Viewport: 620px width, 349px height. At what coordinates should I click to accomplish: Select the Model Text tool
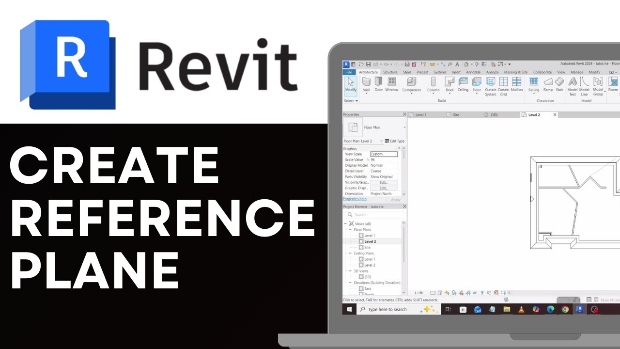click(x=573, y=86)
